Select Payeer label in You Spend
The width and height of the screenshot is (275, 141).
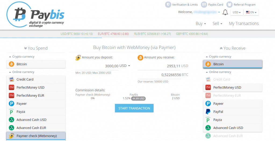[21, 104]
